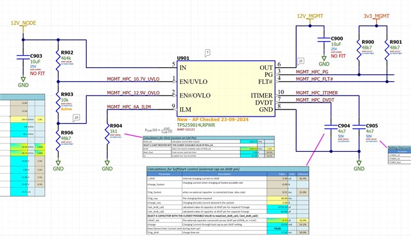Select the 'New - AP Checked 23-09-2024' text

(213, 119)
